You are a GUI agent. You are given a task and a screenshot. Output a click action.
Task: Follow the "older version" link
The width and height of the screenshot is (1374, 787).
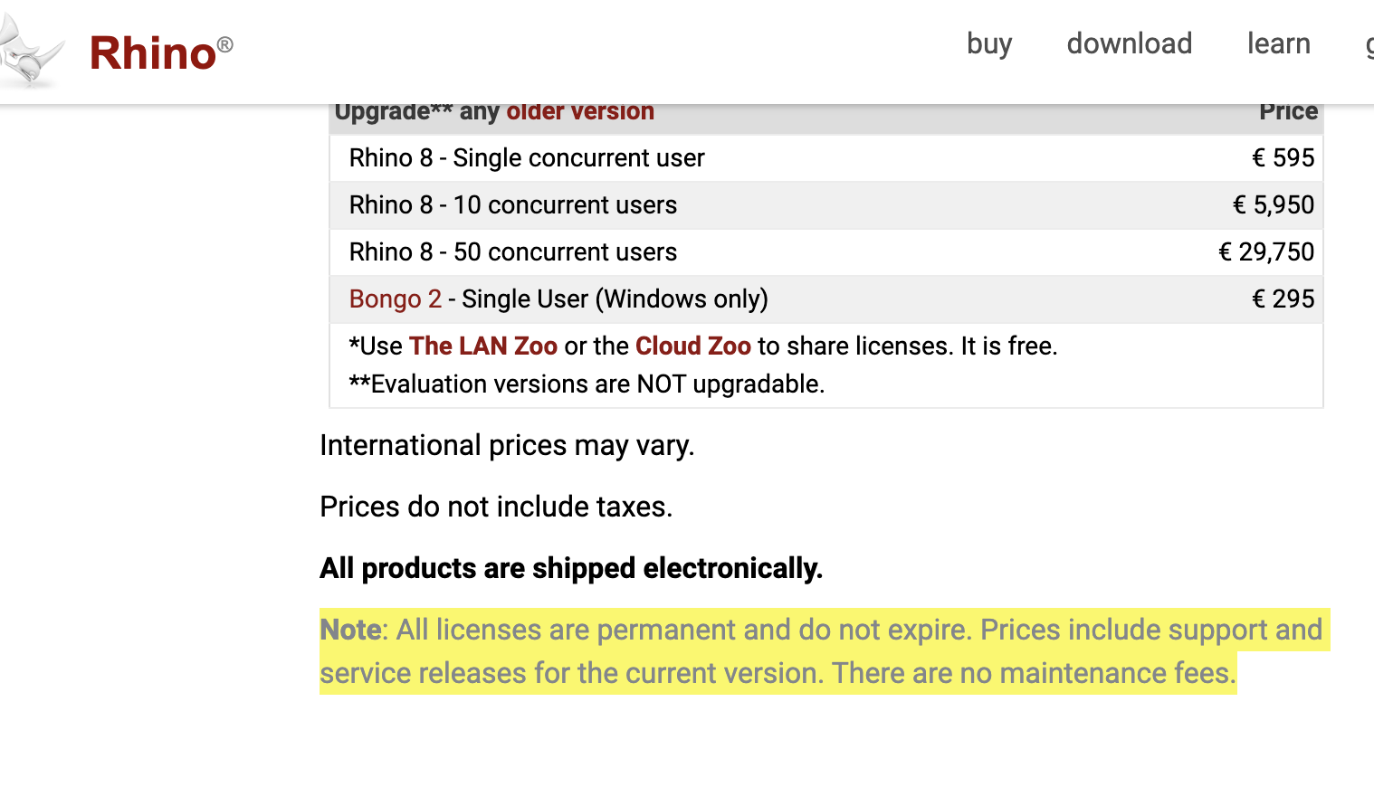pyautogui.click(x=580, y=111)
